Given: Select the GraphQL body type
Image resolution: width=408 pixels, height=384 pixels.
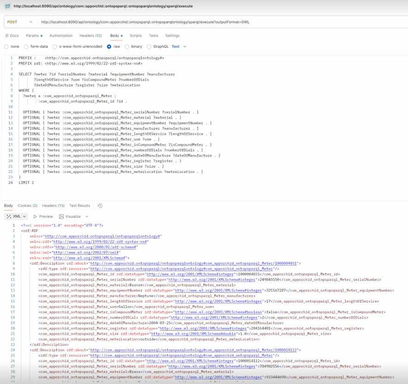Looking at the screenshot, I should (x=149, y=47).
